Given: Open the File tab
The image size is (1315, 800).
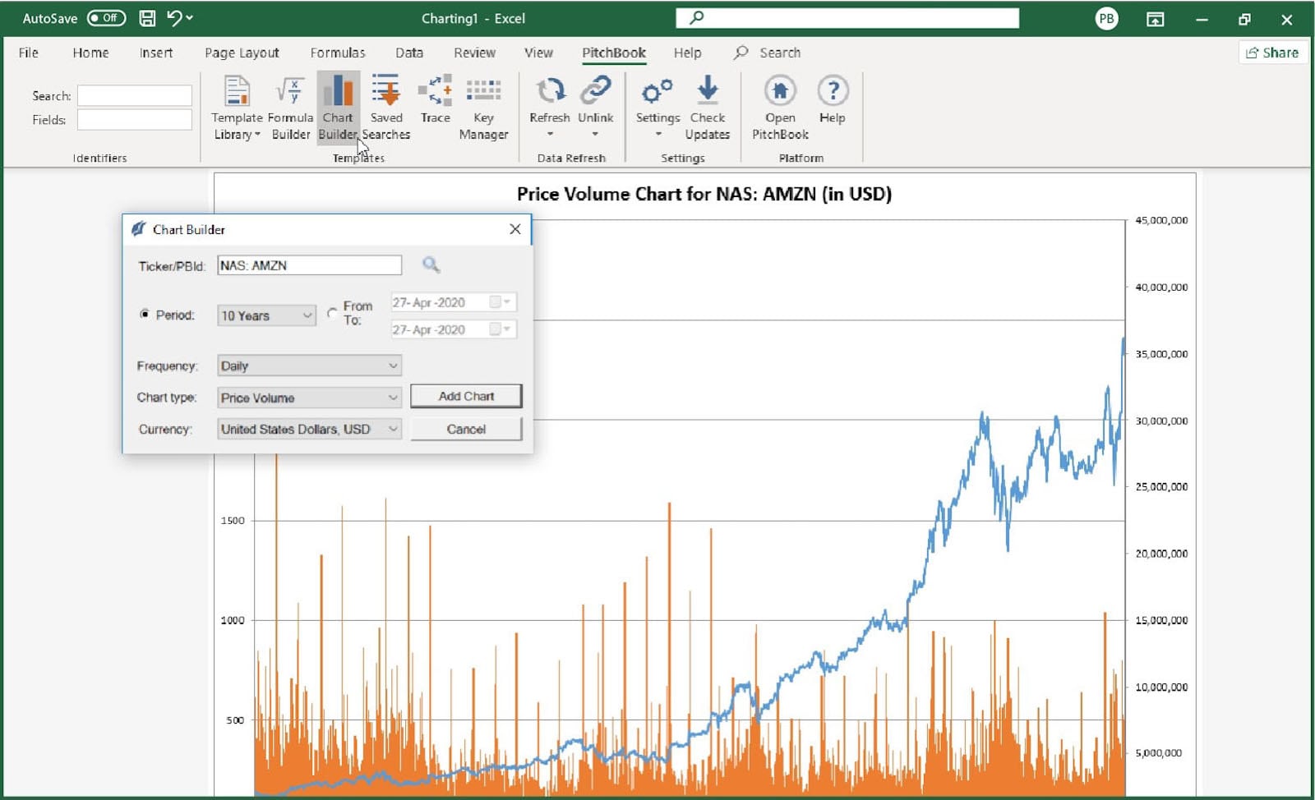Looking at the screenshot, I should point(29,53).
